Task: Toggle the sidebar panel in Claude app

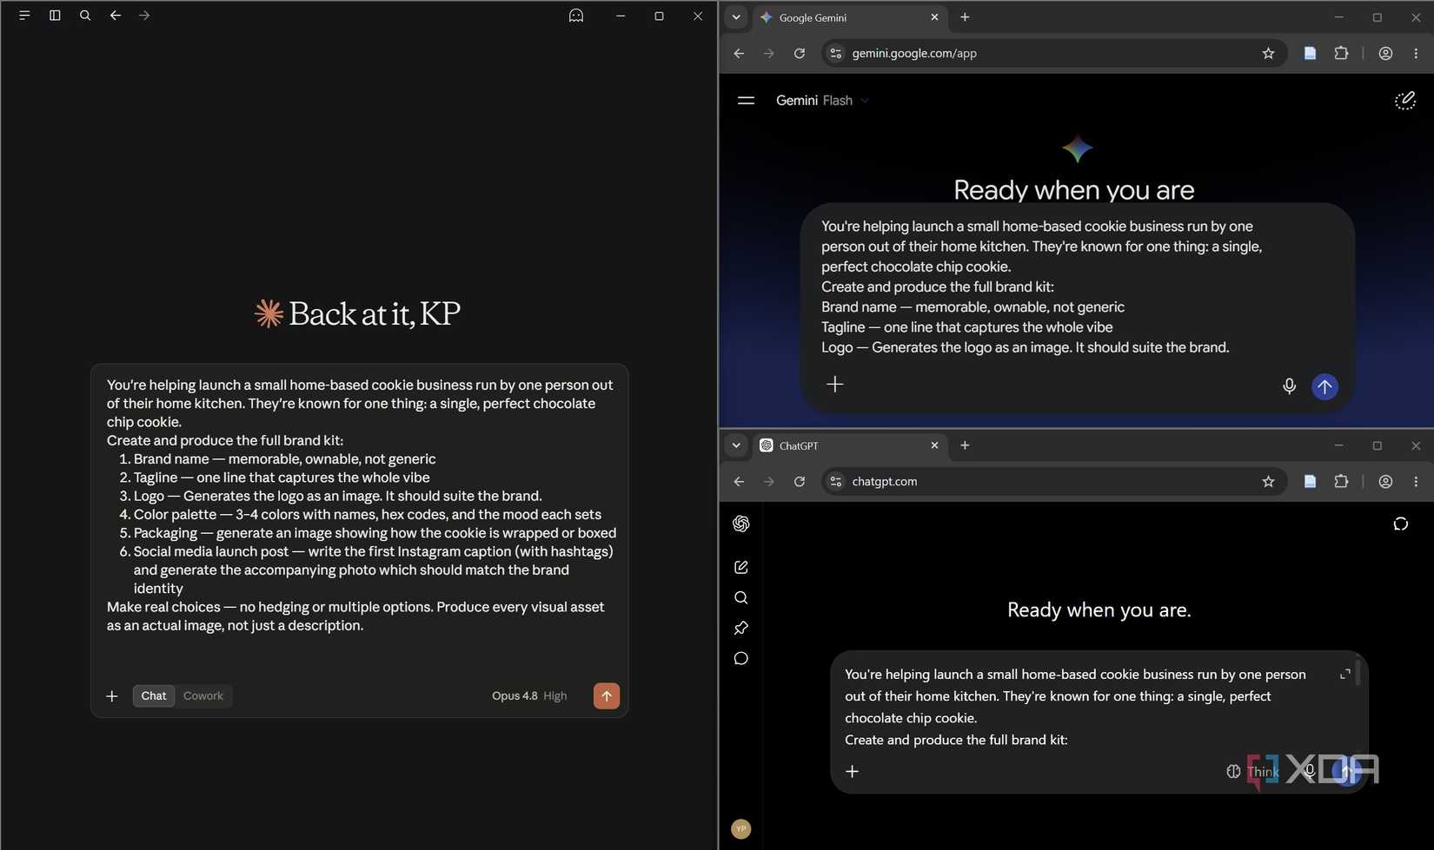Action: click(x=55, y=16)
